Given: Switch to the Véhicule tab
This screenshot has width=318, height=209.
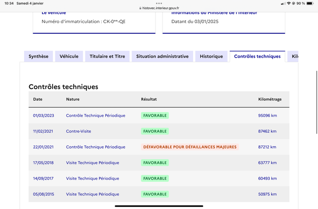Looking at the screenshot, I should click(69, 56).
